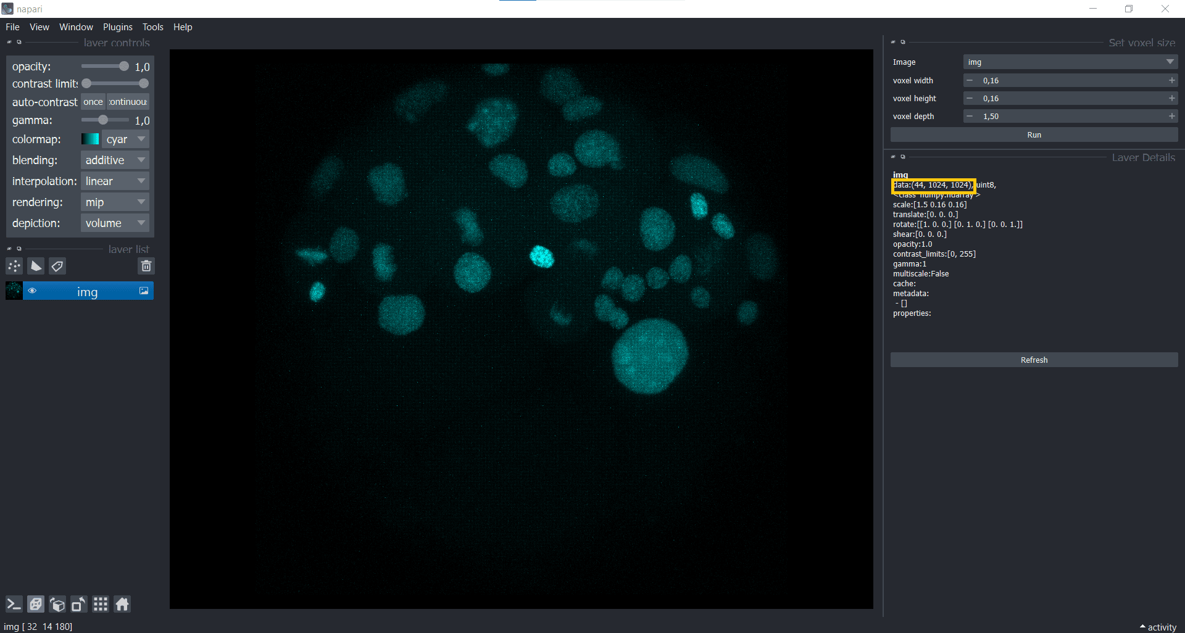
Task: Open the Tools menu
Action: point(152,27)
